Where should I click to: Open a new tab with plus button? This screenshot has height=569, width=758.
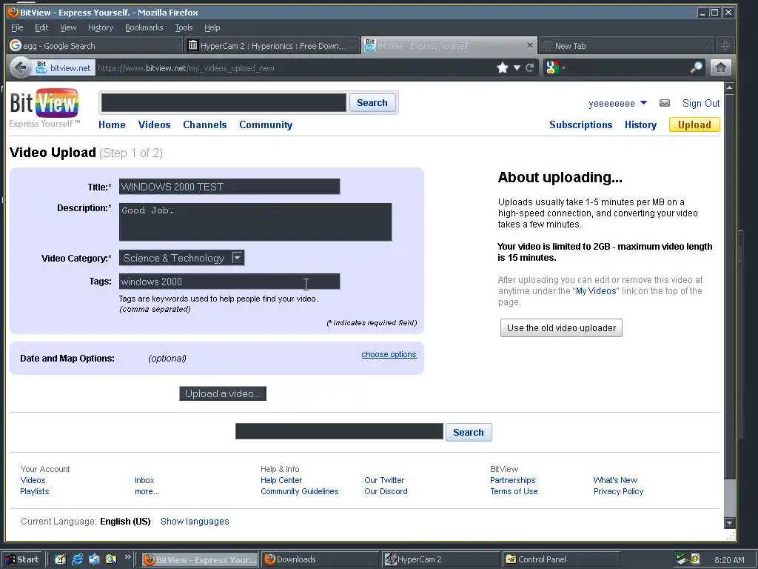pos(725,45)
